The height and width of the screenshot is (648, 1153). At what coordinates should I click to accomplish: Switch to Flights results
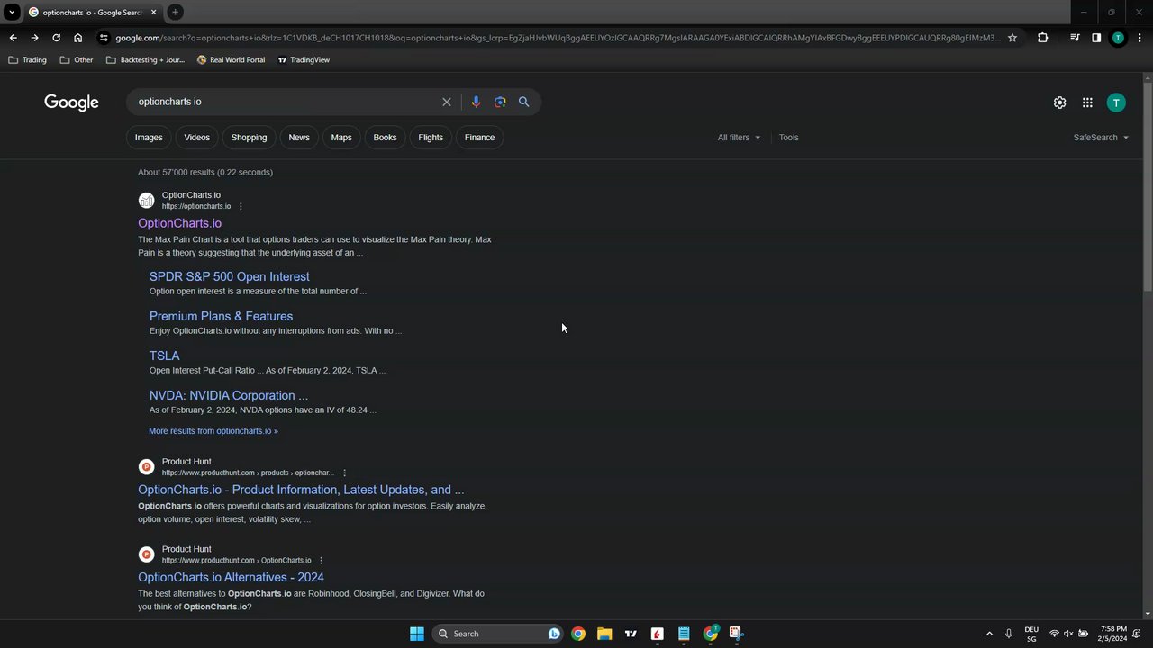[x=431, y=138]
